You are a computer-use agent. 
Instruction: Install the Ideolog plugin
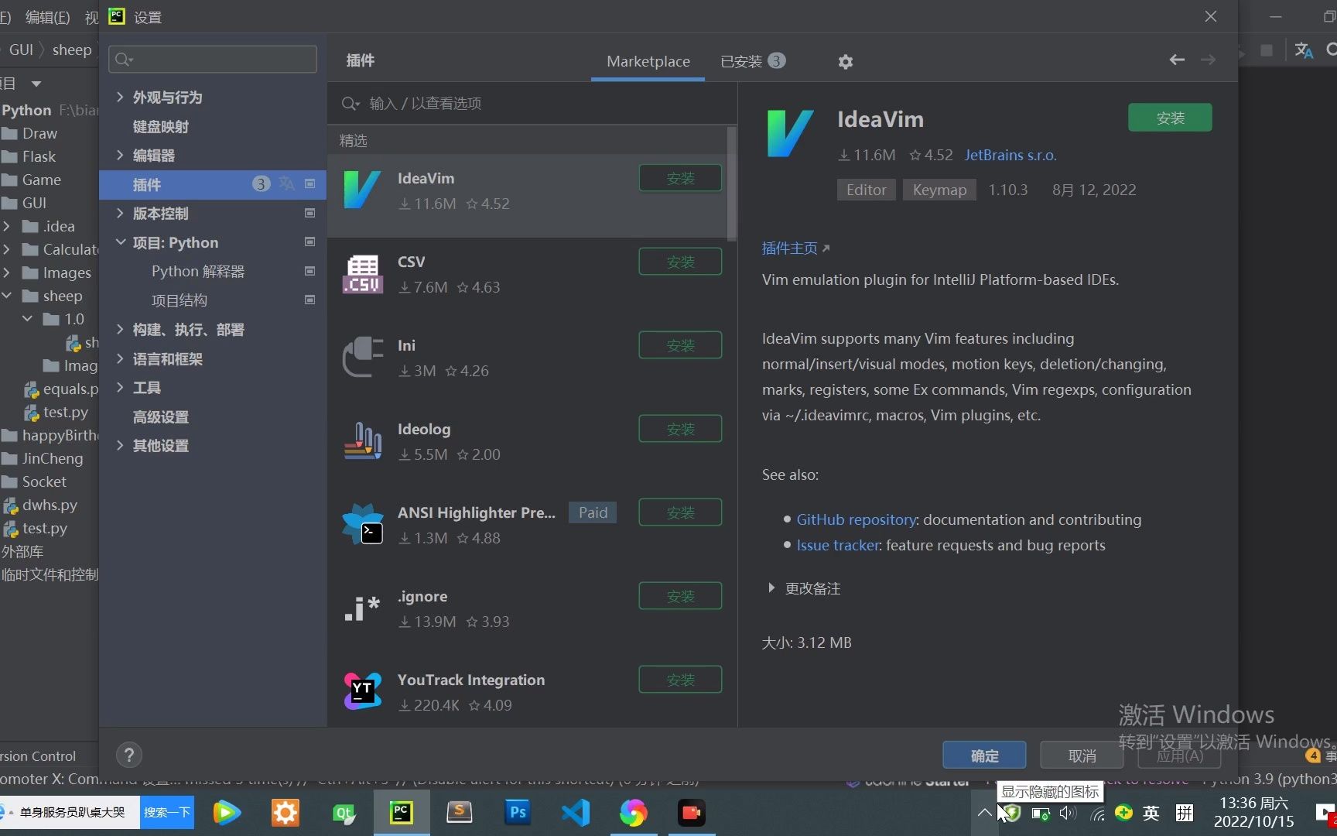[x=680, y=429]
